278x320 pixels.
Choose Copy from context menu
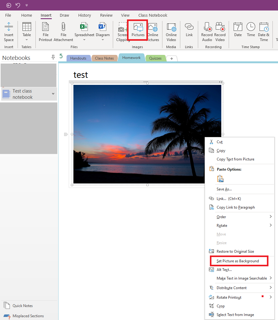[240, 151]
